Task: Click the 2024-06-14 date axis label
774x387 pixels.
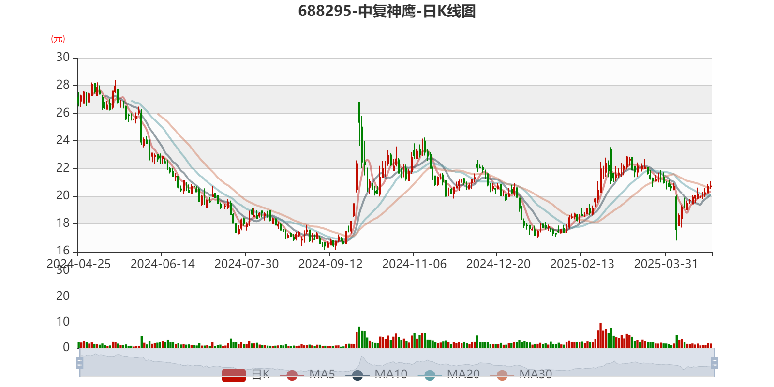Action: (163, 264)
